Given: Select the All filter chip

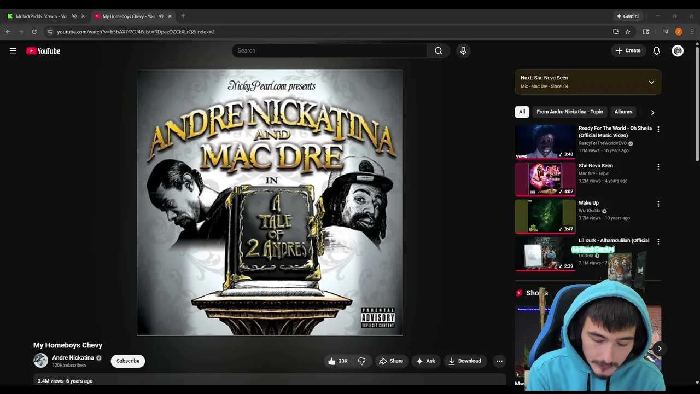Looking at the screenshot, I should (x=522, y=112).
